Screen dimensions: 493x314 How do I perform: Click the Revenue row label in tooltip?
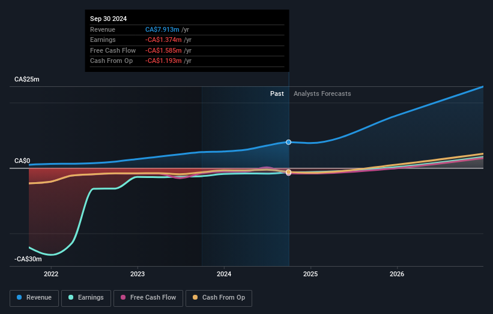(103, 29)
